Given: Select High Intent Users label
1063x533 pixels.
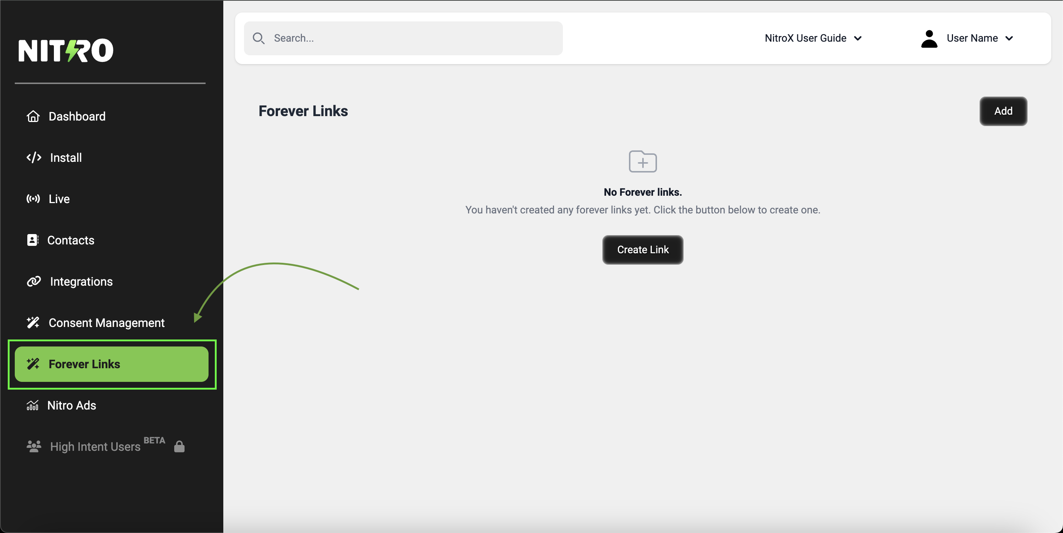Looking at the screenshot, I should [95, 447].
